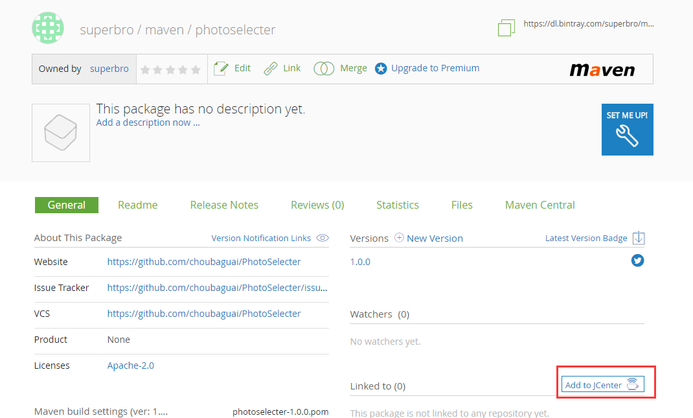This screenshot has height=418, width=693.
Task: Open the VCS GitHub URL
Action: (x=204, y=314)
